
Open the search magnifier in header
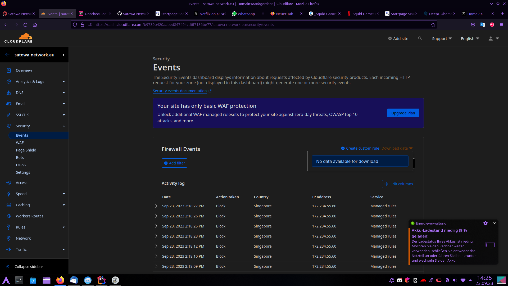click(420, 38)
